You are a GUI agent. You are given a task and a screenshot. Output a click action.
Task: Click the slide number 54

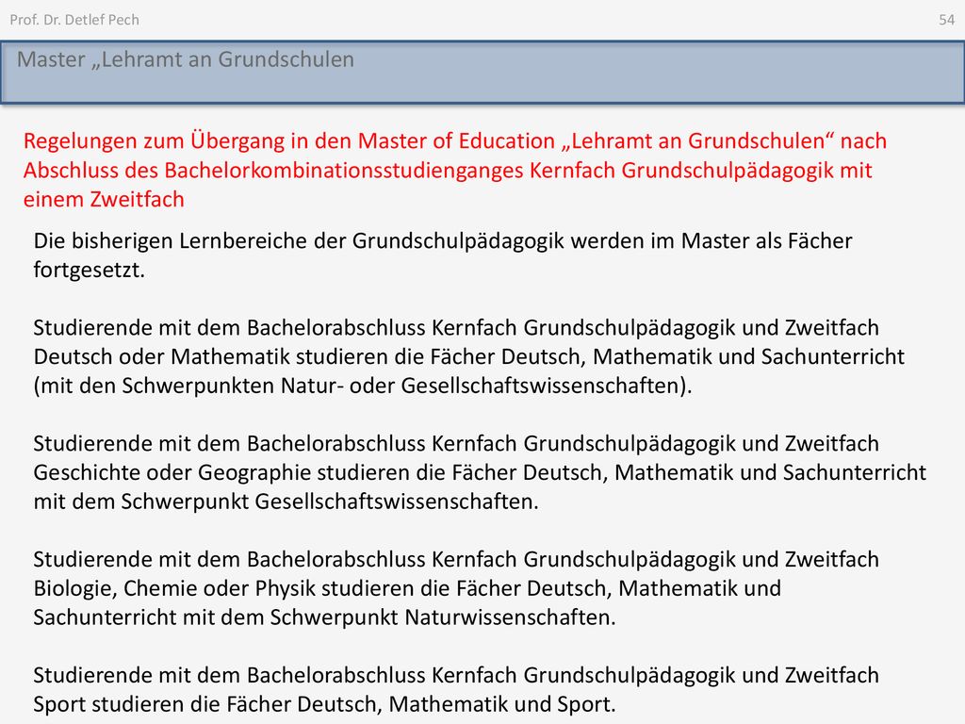click(946, 20)
